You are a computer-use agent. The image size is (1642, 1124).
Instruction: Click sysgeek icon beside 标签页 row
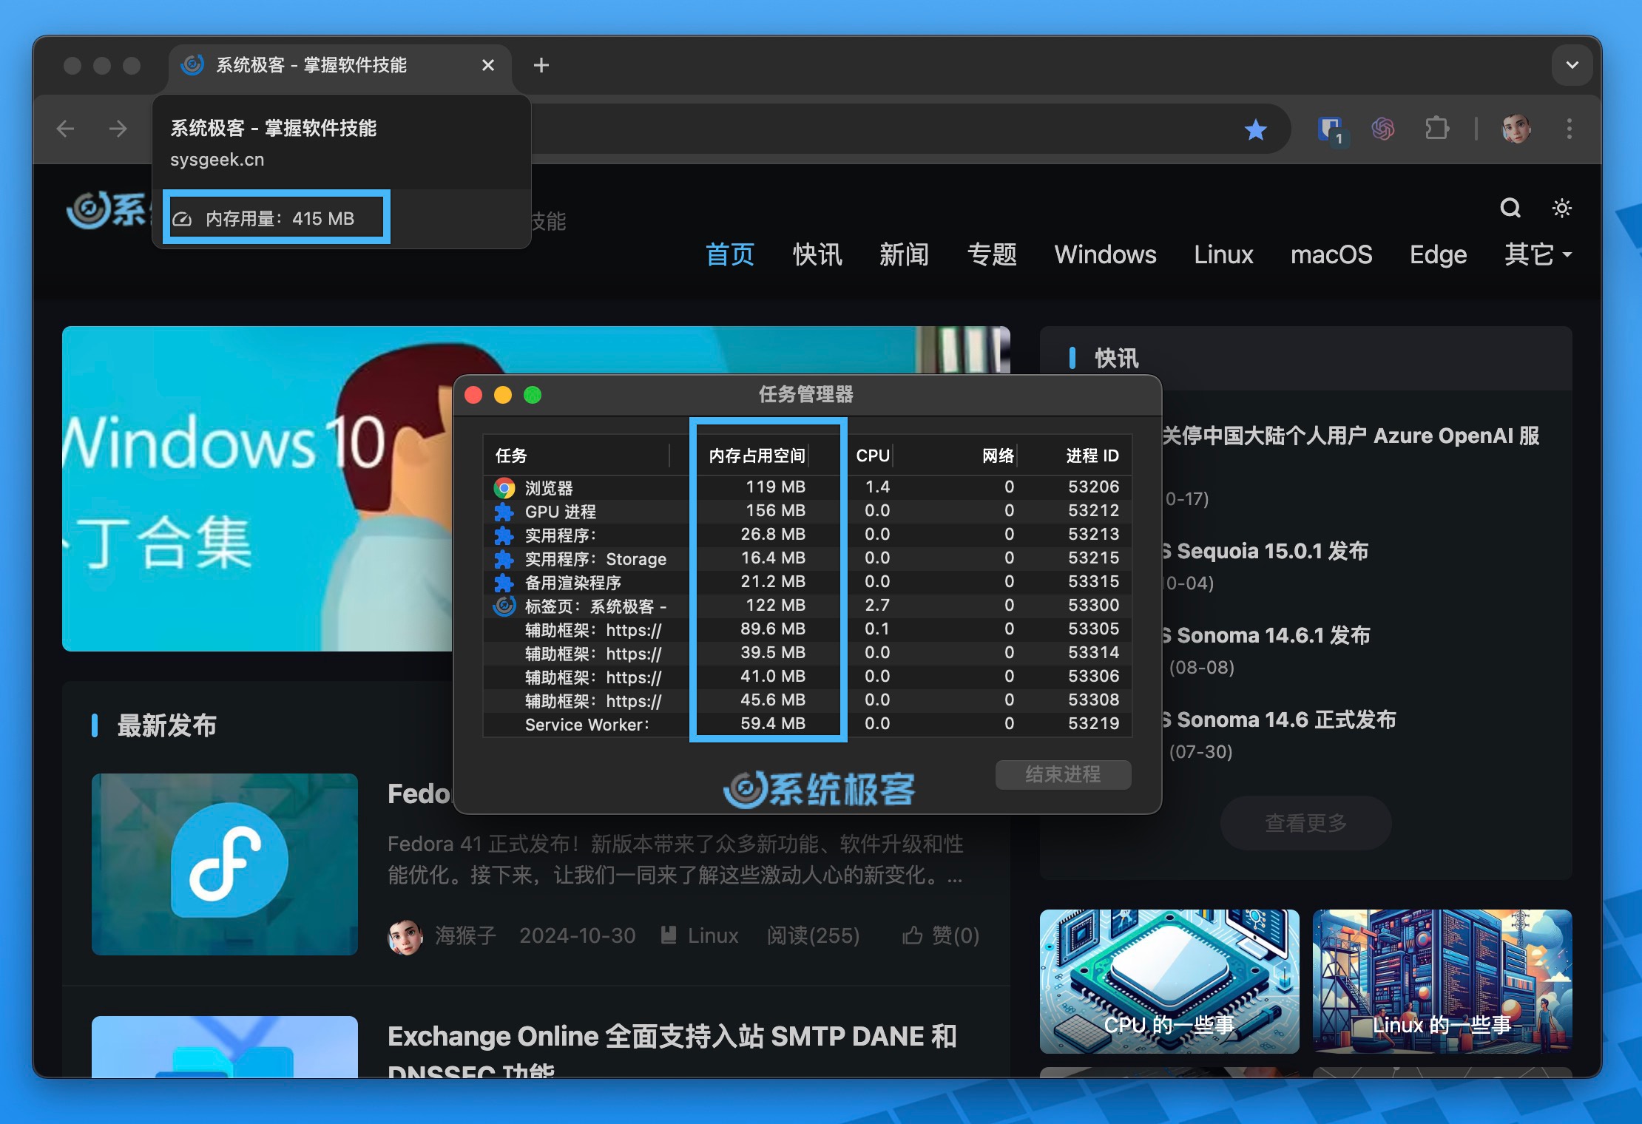click(x=504, y=606)
